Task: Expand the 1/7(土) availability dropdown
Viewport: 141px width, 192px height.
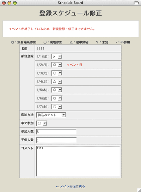Action: click(57, 107)
